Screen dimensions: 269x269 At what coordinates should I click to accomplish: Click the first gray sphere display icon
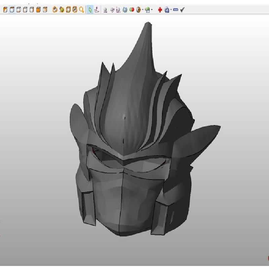[105, 10]
